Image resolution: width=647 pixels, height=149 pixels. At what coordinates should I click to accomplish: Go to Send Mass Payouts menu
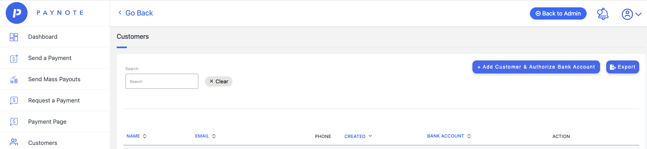coord(55,79)
